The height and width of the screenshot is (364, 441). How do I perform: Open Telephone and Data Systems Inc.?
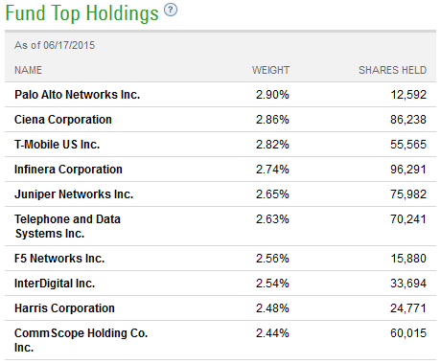pos(67,226)
